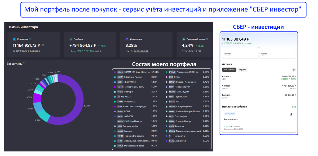This screenshot has width=318, height=156.
Task: Click the Группа ЛСР row
Action: click(x=188, y=97)
